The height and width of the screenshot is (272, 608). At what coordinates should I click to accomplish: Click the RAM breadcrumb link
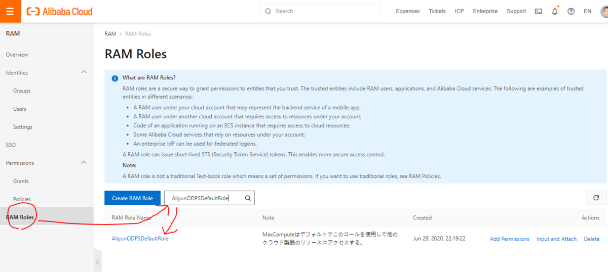(x=110, y=34)
